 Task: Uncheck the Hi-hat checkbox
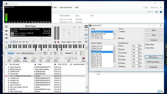(119, 56)
